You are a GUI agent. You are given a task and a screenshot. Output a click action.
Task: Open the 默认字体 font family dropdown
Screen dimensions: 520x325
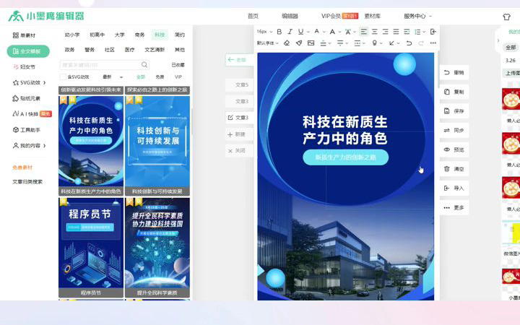click(267, 43)
